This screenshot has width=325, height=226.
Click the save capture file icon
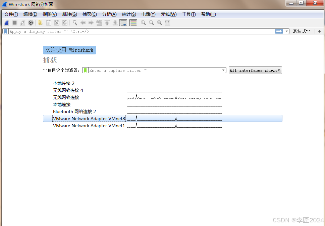(49, 22)
